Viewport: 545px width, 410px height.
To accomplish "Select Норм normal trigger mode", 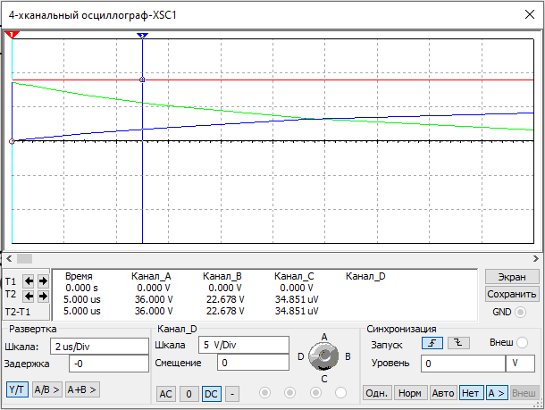I will [410, 393].
